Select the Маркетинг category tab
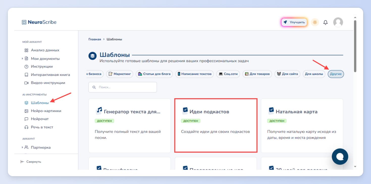The height and width of the screenshot is (184, 371). [120, 74]
